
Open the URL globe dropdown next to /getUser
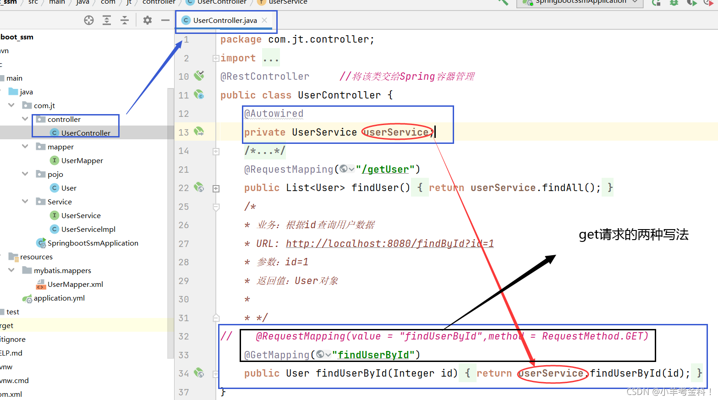[x=347, y=169]
